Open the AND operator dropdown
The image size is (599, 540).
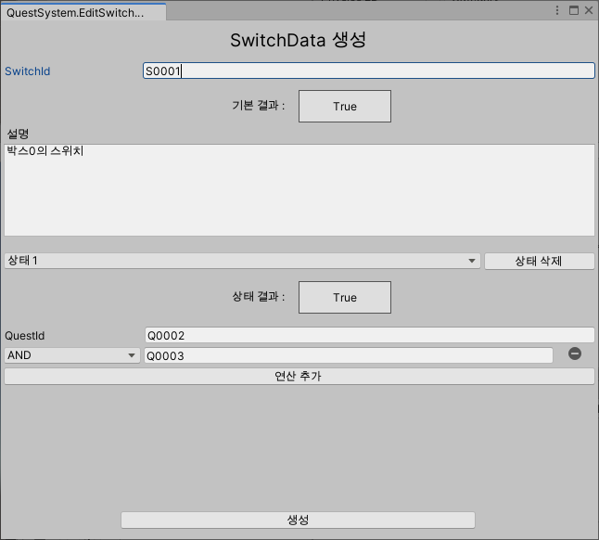click(x=72, y=355)
